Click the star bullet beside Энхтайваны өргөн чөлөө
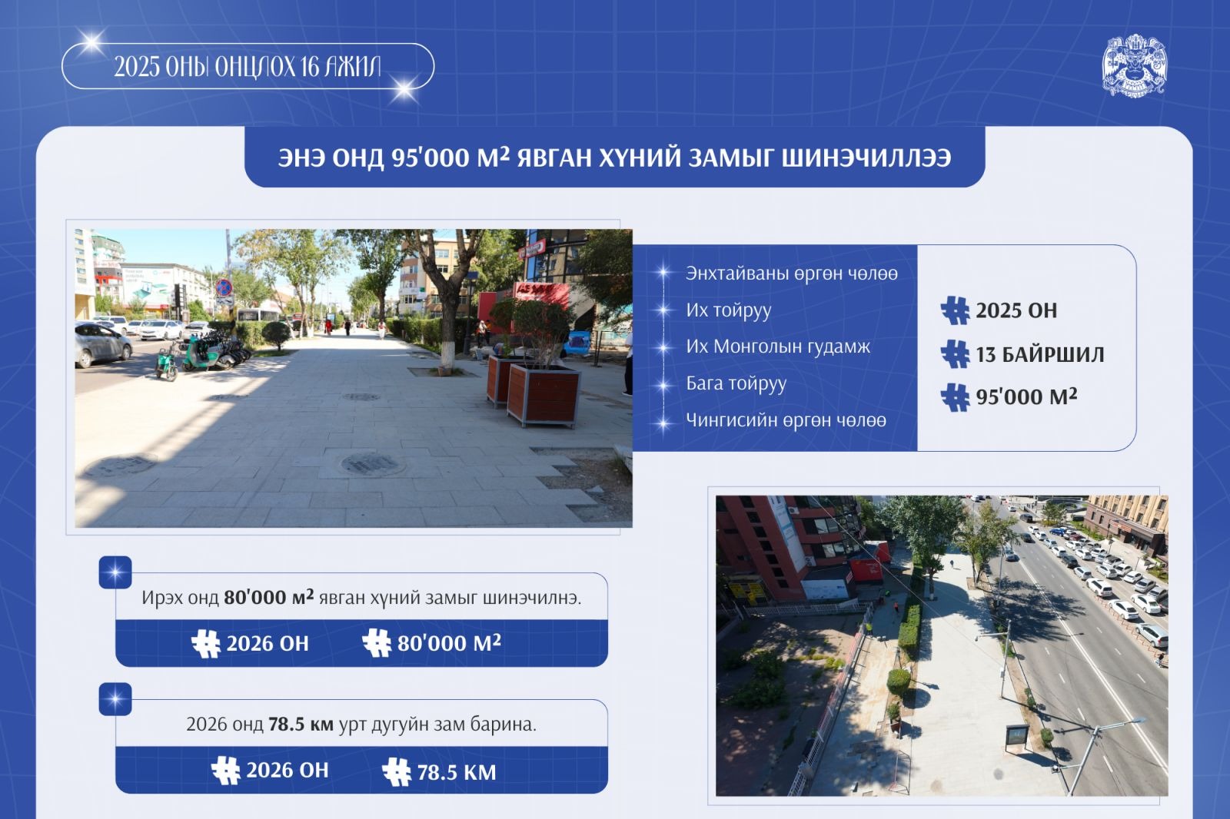This screenshot has height=819, width=1230. click(663, 274)
